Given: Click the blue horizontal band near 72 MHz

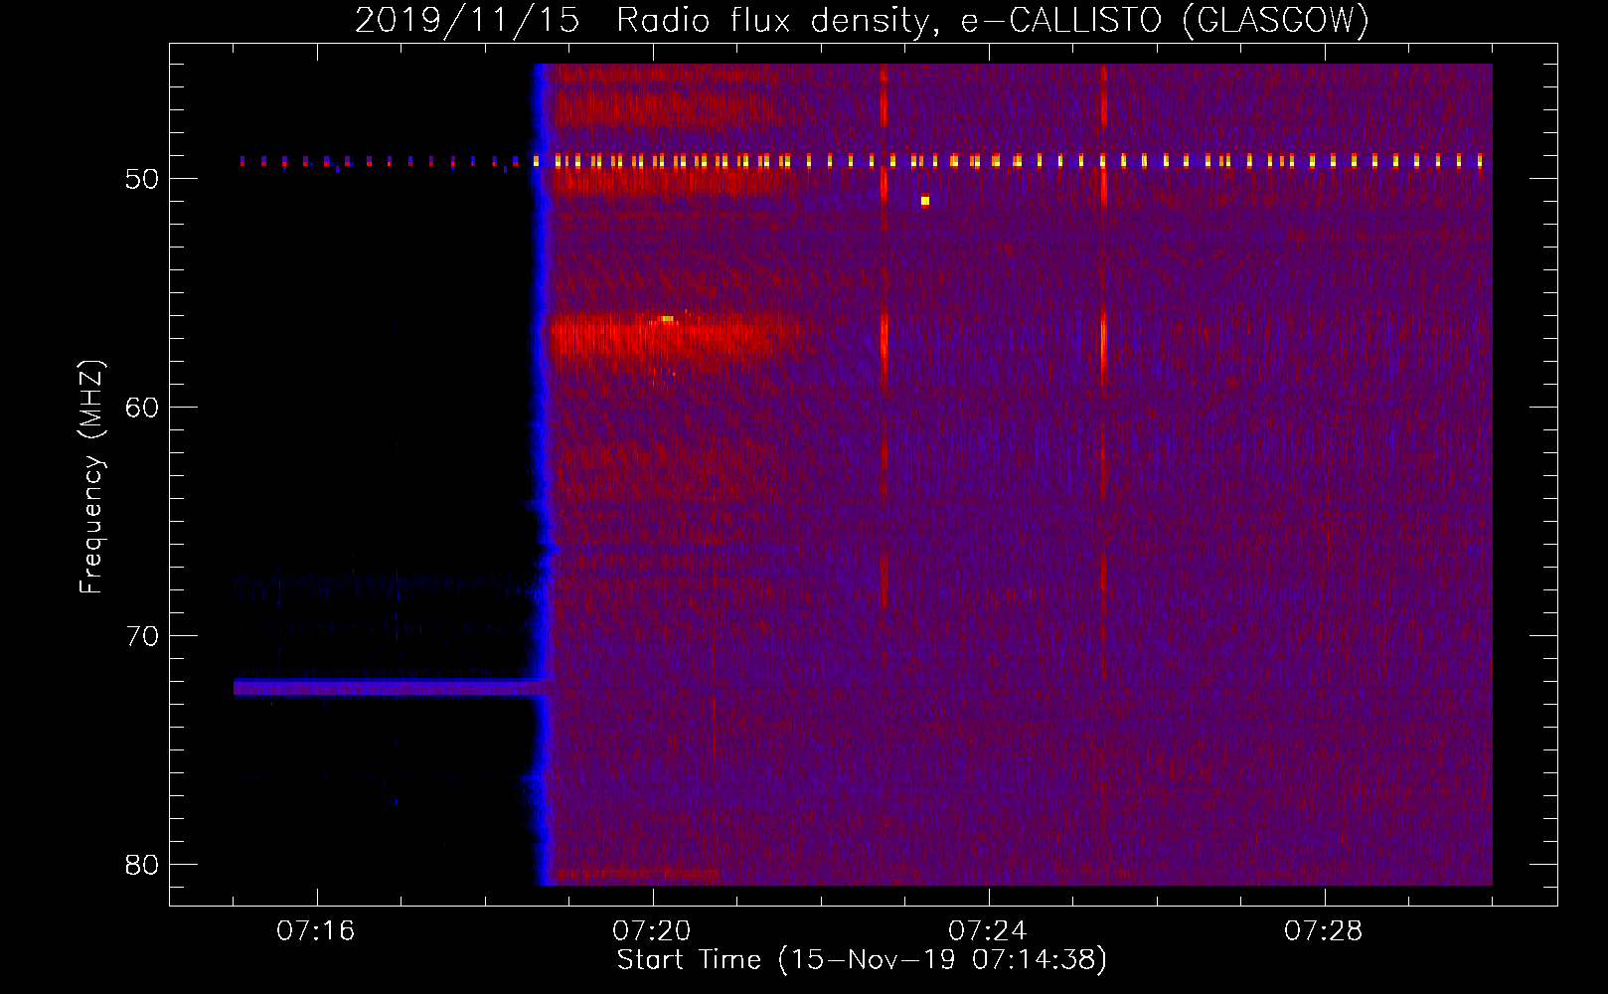Looking at the screenshot, I should (391, 687).
